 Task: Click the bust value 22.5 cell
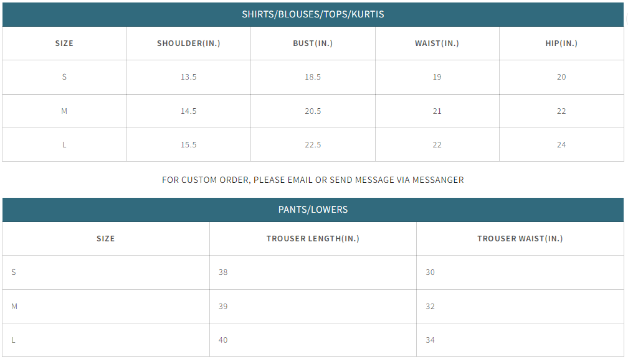click(x=313, y=145)
